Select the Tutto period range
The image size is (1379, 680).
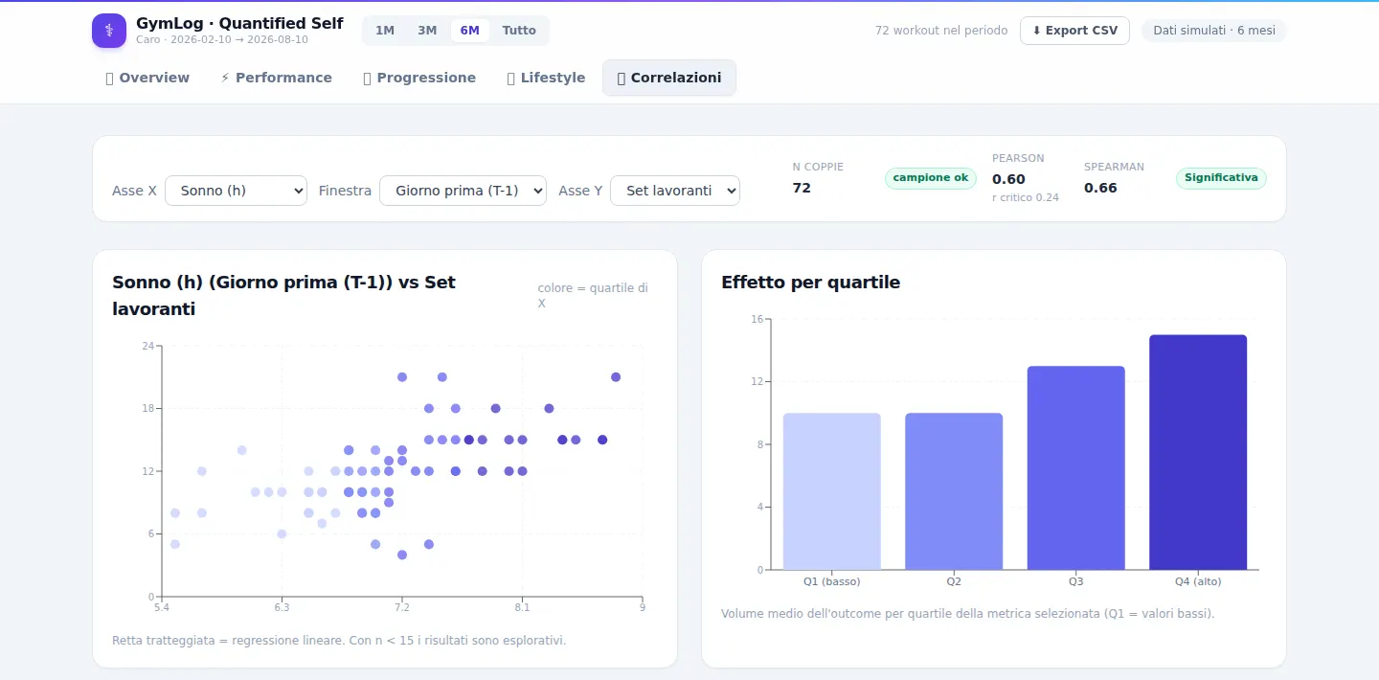(x=519, y=31)
